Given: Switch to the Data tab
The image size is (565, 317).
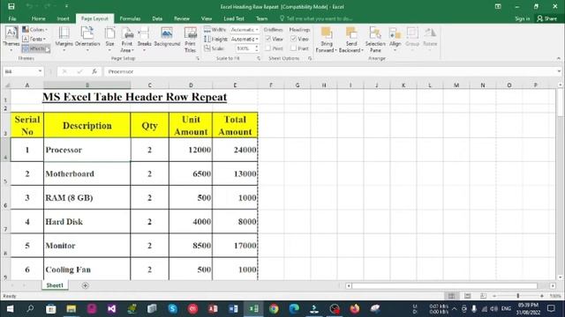Looking at the screenshot, I should (x=157, y=18).
